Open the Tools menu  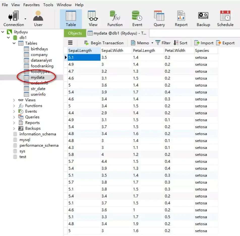tap(48, 5)
